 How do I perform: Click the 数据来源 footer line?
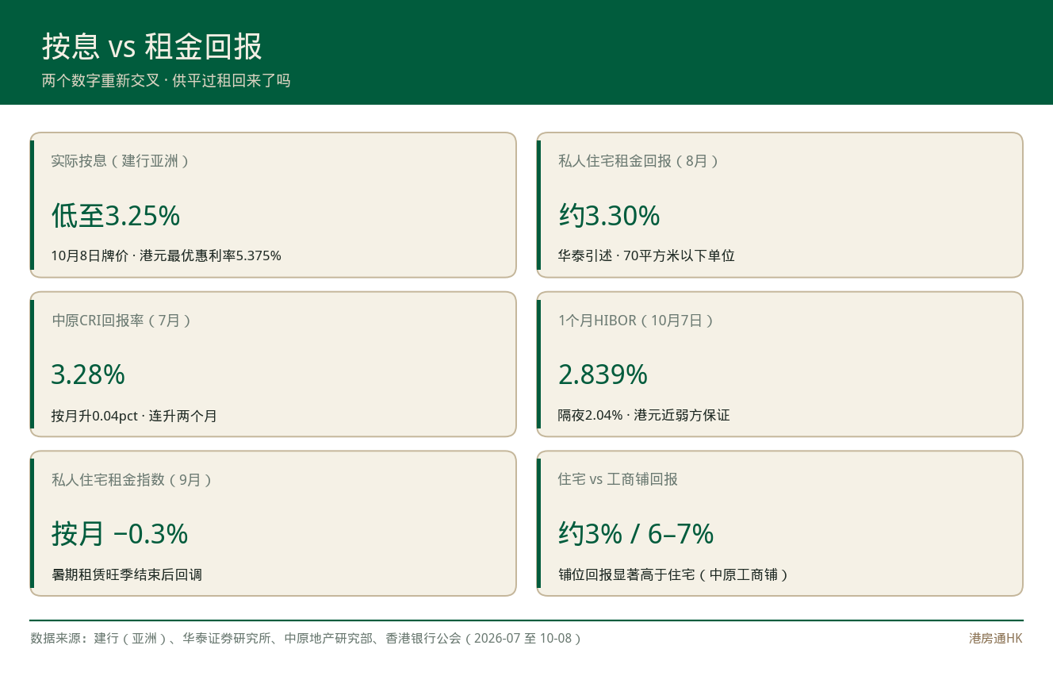307,638
